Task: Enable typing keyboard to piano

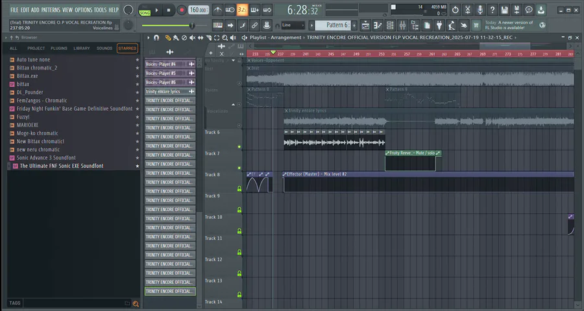Action: tap(218, 25)
